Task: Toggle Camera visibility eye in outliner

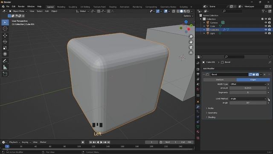Action: [x=266, y=23]
